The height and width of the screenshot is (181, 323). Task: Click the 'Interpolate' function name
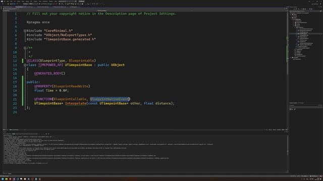point(76,104)
